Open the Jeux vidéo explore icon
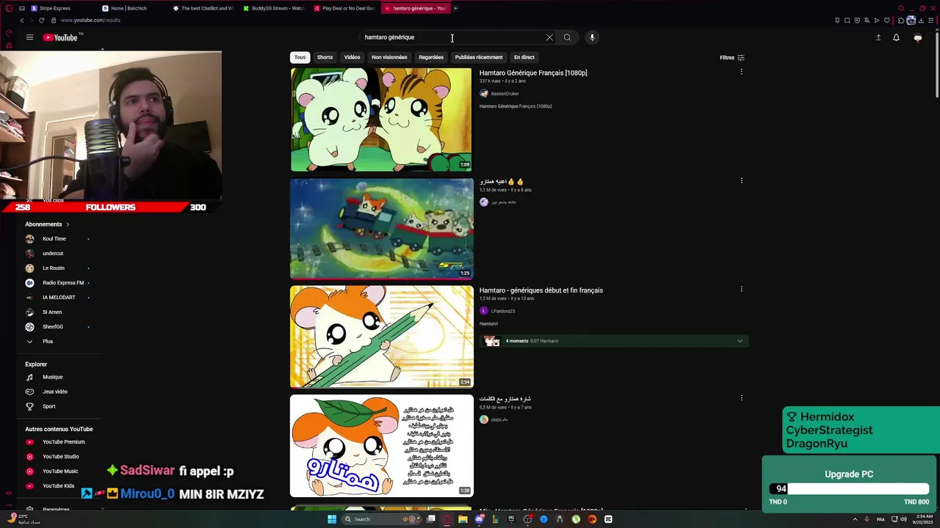This screenshot has width=940, height=528. (x=29, y=392)
